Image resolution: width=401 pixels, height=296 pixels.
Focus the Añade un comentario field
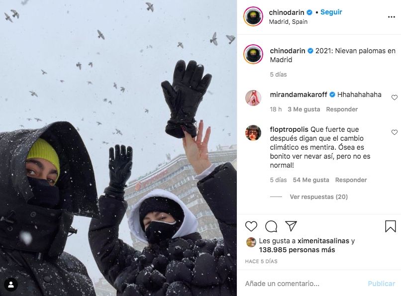click(x=304, y=284)
